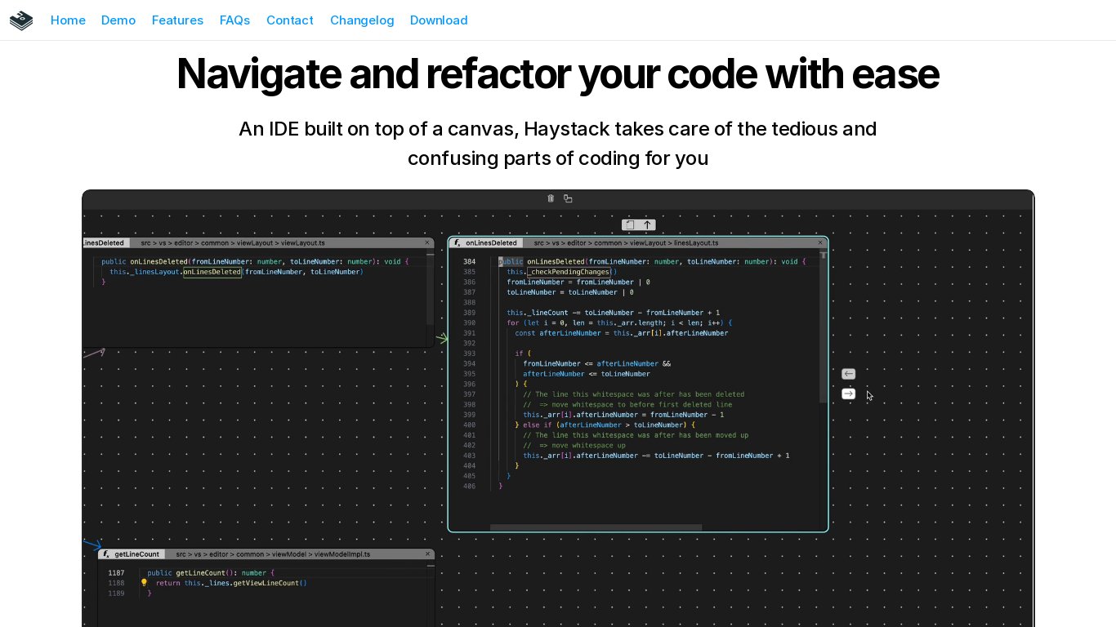The image size is (1116, 627).
Task: Close the viewModelImpl.ts editor panel
Action: coord(427,554)
